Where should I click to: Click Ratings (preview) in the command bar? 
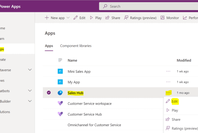(x=140, y=18)
